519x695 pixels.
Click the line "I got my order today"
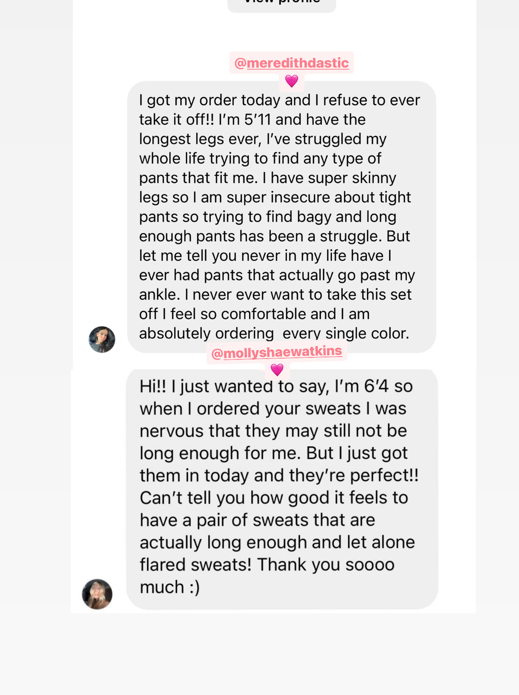[x=279, y=100]
